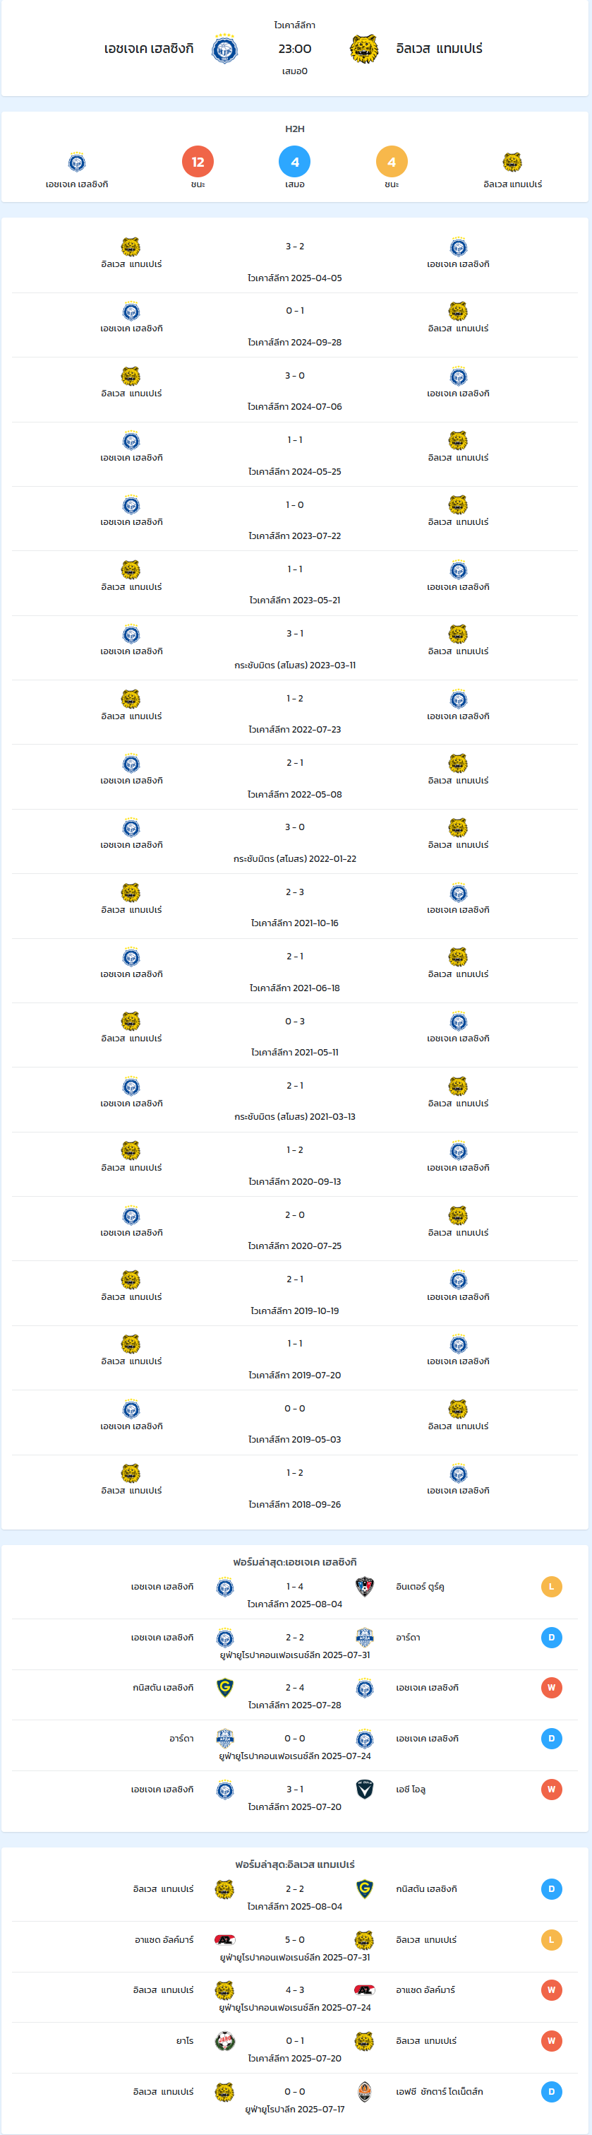The image size is (592, 2135).
Task: Click the yellow 4 wins circle
Action: coord(392,162)
